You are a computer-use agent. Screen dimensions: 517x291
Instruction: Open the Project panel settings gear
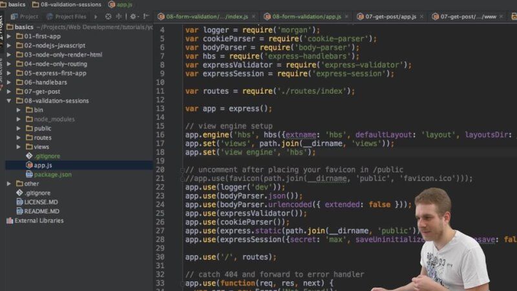[x=133, y=16]
